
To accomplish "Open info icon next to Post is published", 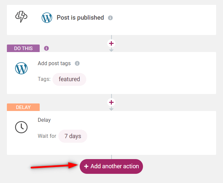I will (110, 18).
